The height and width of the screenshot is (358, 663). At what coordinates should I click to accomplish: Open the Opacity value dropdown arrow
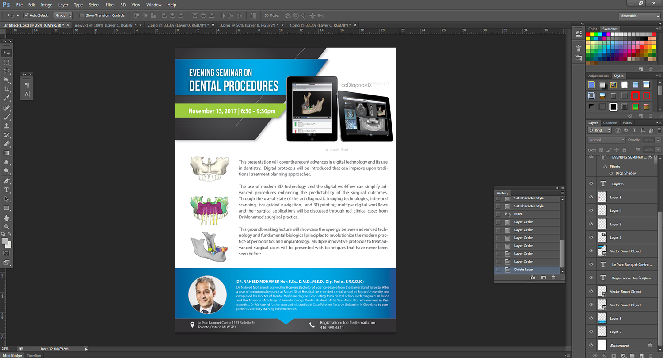pyautogui.click(x=658, y=140)
